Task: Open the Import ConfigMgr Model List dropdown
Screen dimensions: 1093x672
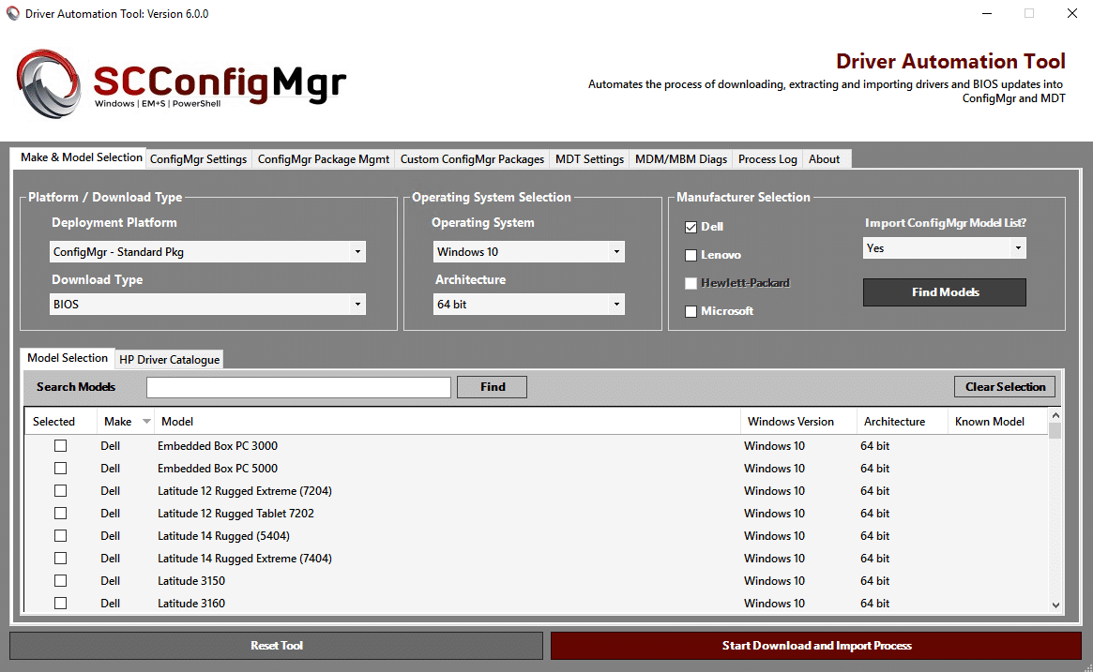Action: [945, 248]
